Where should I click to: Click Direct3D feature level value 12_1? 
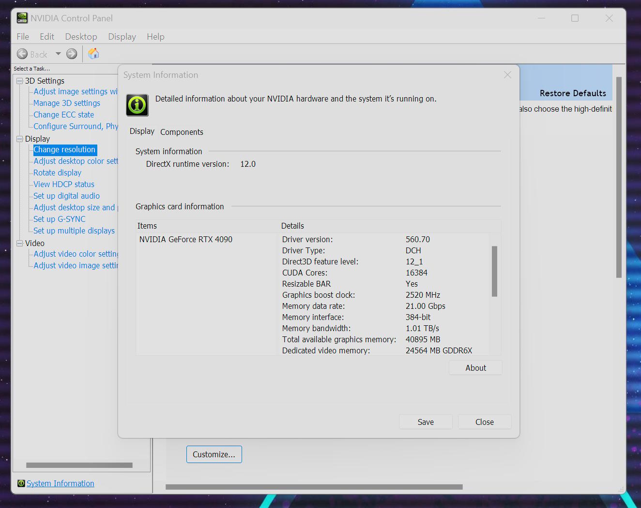tap(414, 261)
